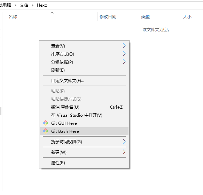Select 撤消 重命名(U) entry
Image resolution: width=203 pixels, height=195 pixels.
[84, 107]
